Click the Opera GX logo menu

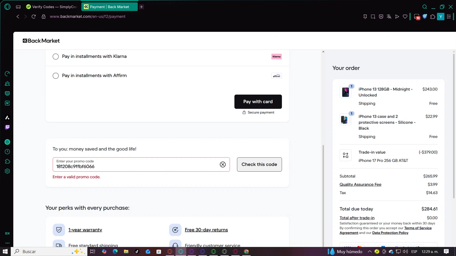(x=7, y=7)
